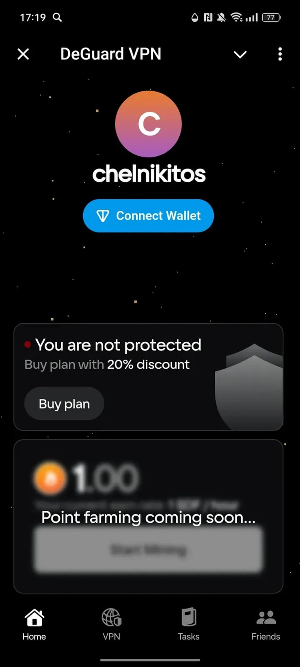Image resolution: width=300 pixels, height=667 pixels.
Task: Switch to the VPN tab
Action: pos(112,625)
